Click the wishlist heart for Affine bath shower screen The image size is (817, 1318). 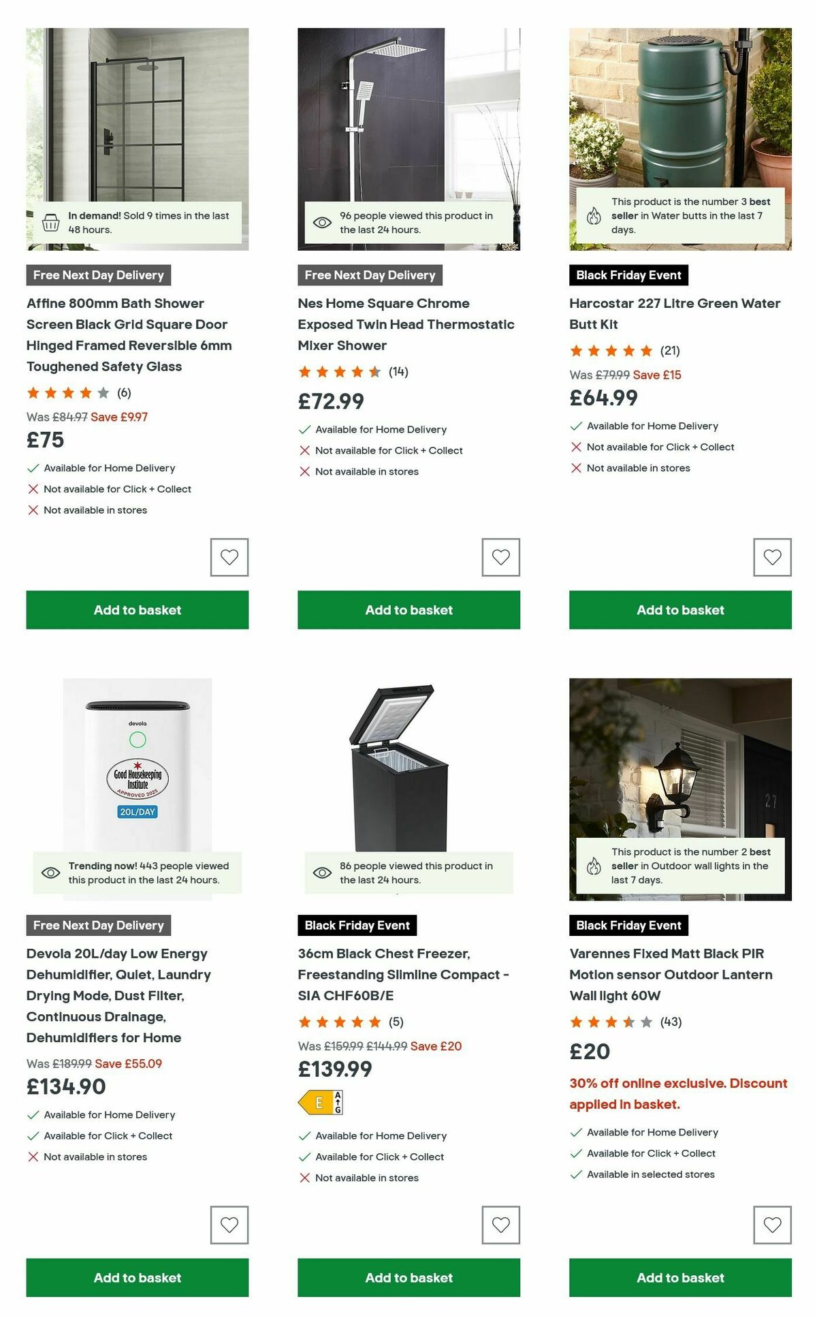click(x=228, y=557)
